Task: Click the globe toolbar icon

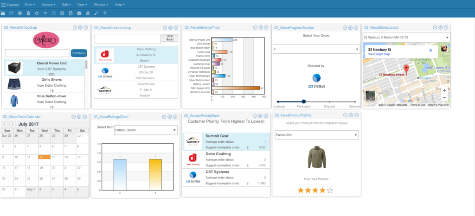Action: (19, 13)
